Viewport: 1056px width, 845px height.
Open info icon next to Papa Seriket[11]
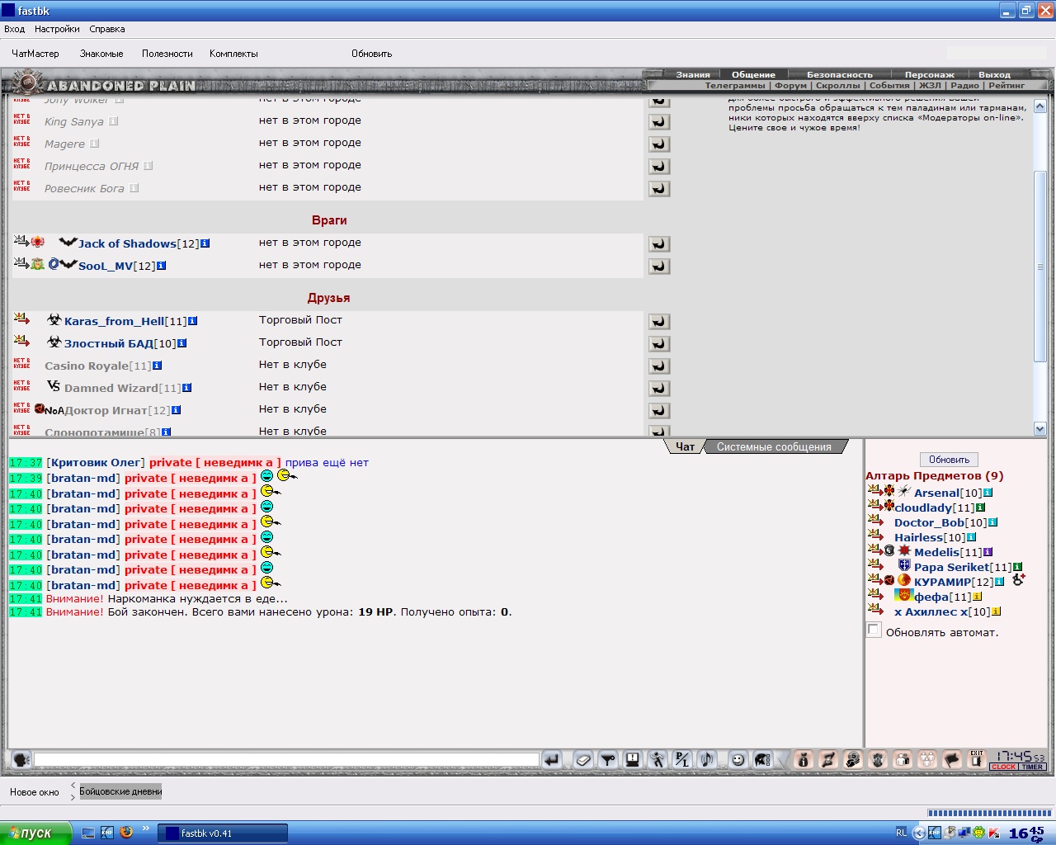pos(1018,568)
